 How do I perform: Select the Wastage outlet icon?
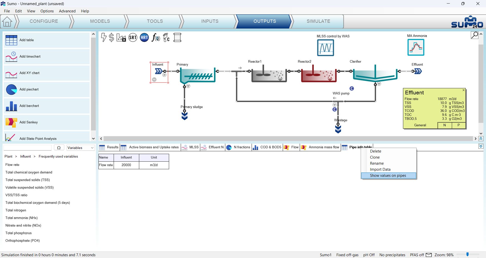(338, 129)
